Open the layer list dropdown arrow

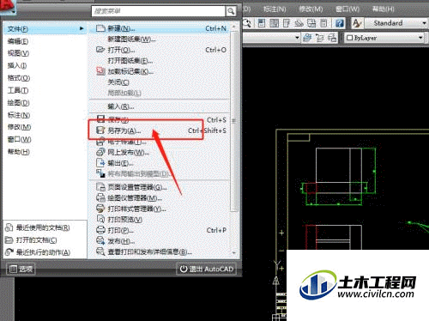(297, 38)
